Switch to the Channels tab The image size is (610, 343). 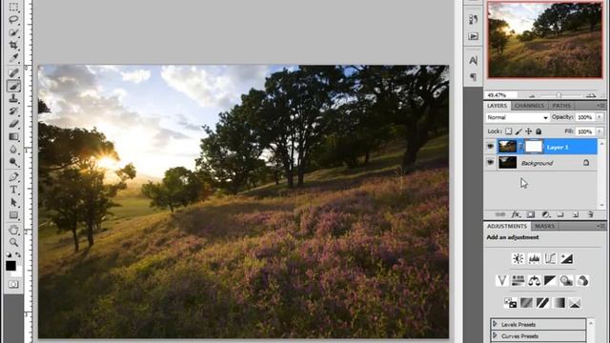529,106
